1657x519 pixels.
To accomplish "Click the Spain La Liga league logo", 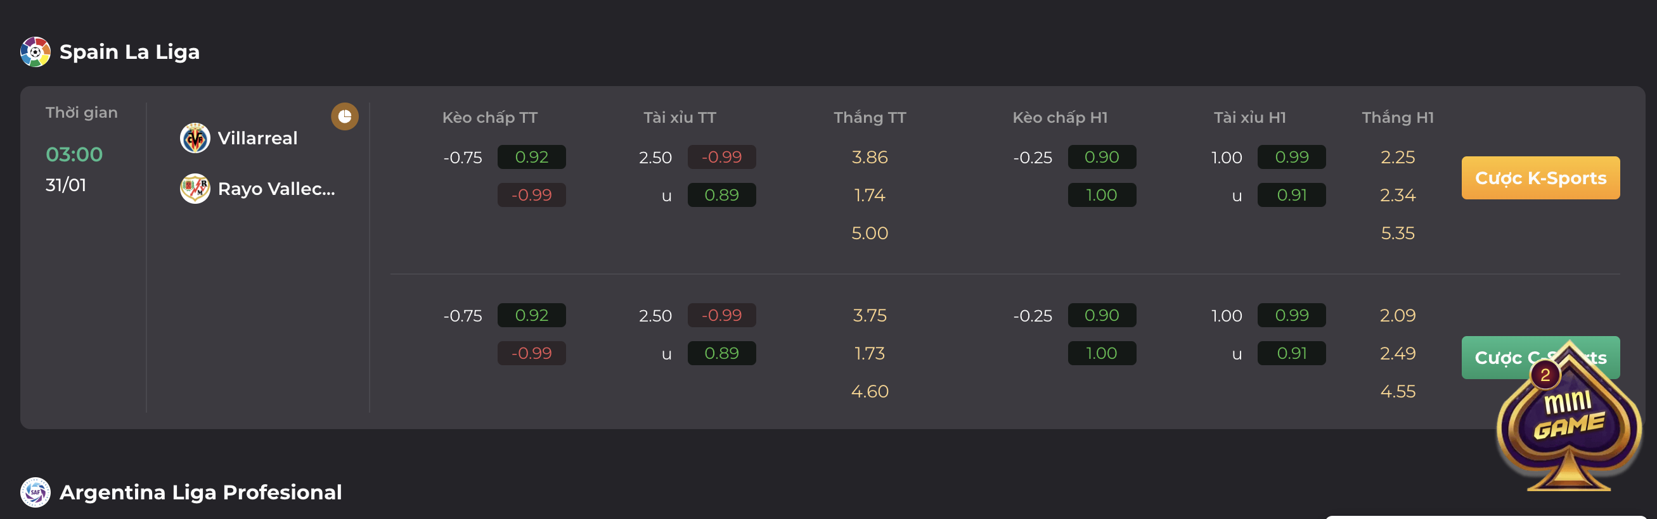I will tap(35, 52).
